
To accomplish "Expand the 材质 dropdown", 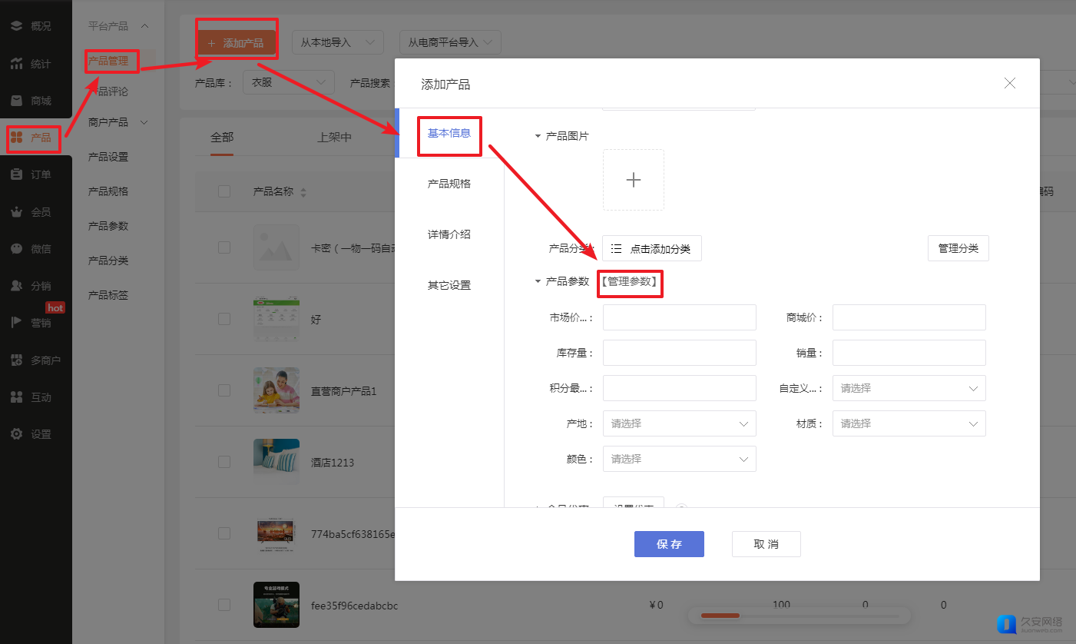I will pos(909,423).
